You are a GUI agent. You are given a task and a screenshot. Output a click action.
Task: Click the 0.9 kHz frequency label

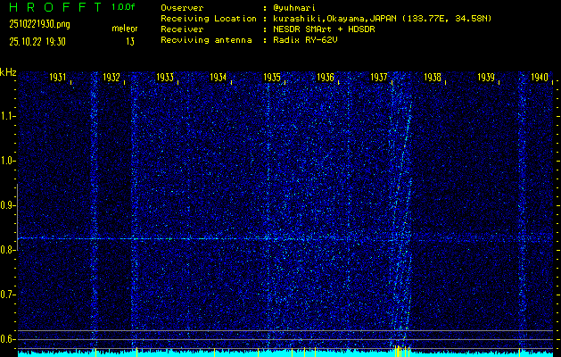point(6,205)
